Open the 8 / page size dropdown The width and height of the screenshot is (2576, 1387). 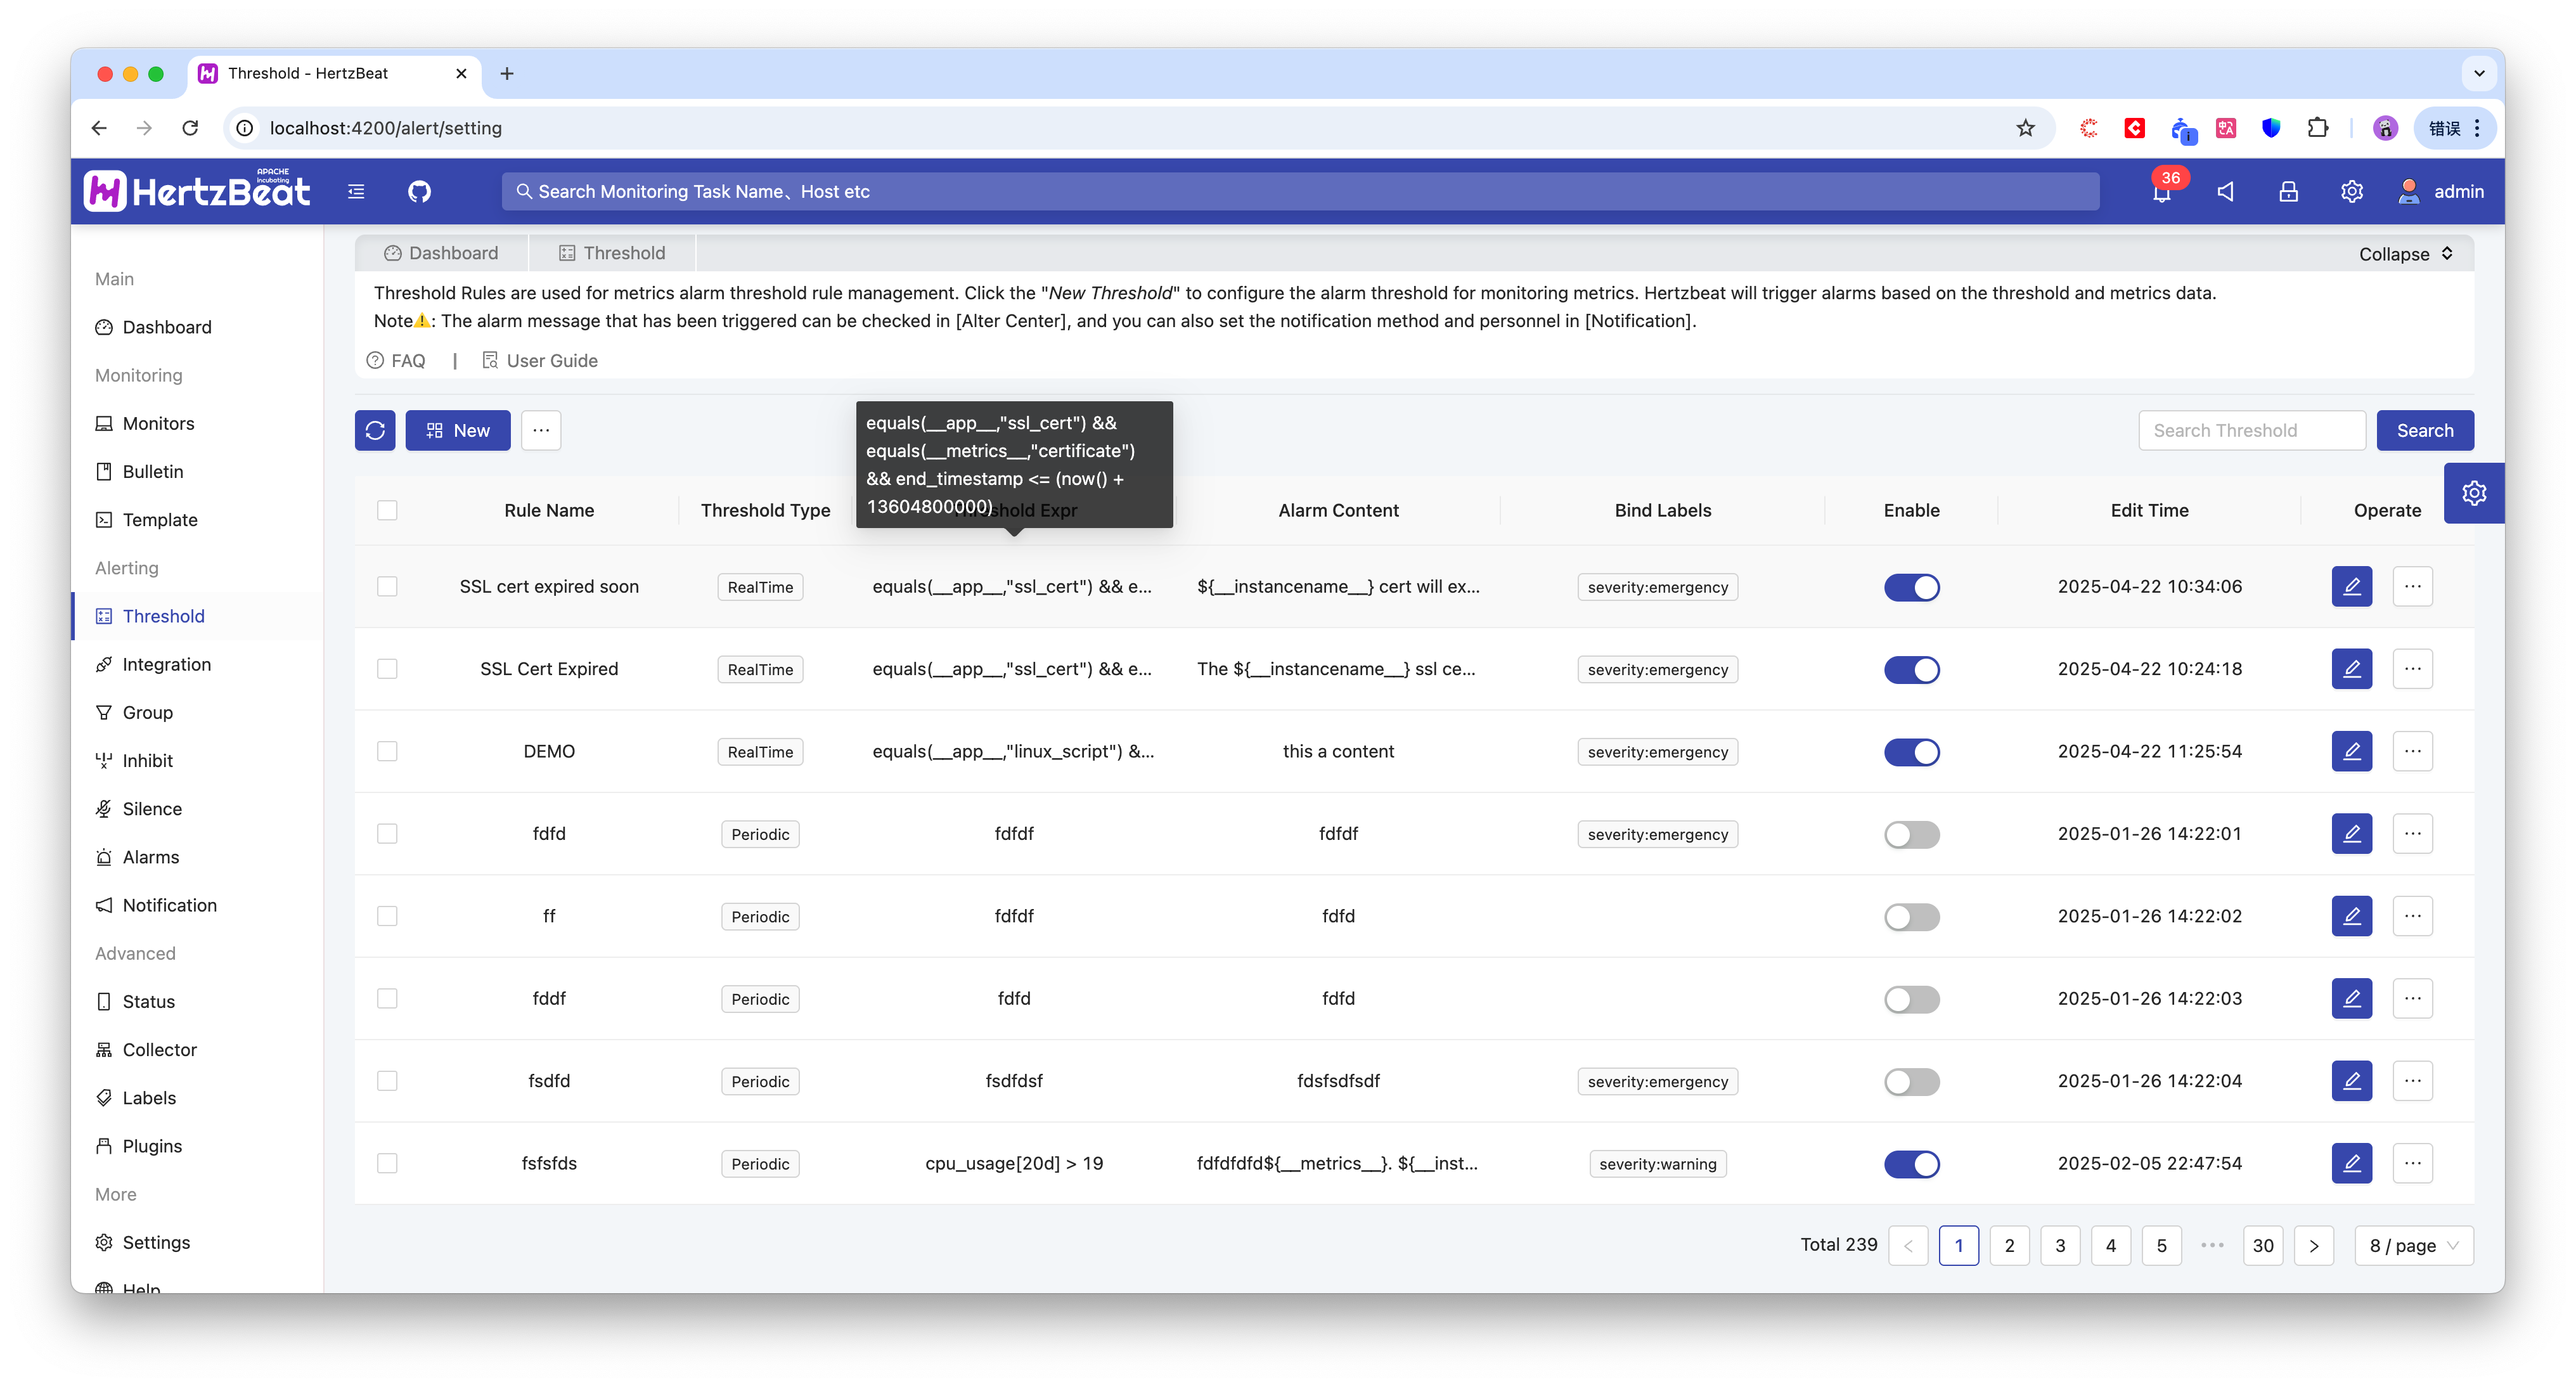pyautogui.click(x=2413, y=1245)
